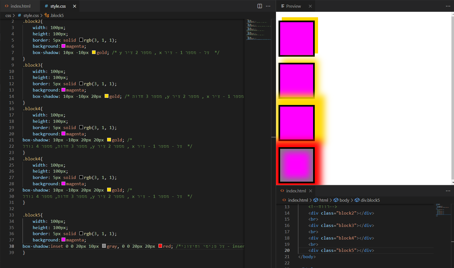This screenshot has width=454, height=268.
Task: Click the html breadcrumb element icon
Action: click(316, 200)
